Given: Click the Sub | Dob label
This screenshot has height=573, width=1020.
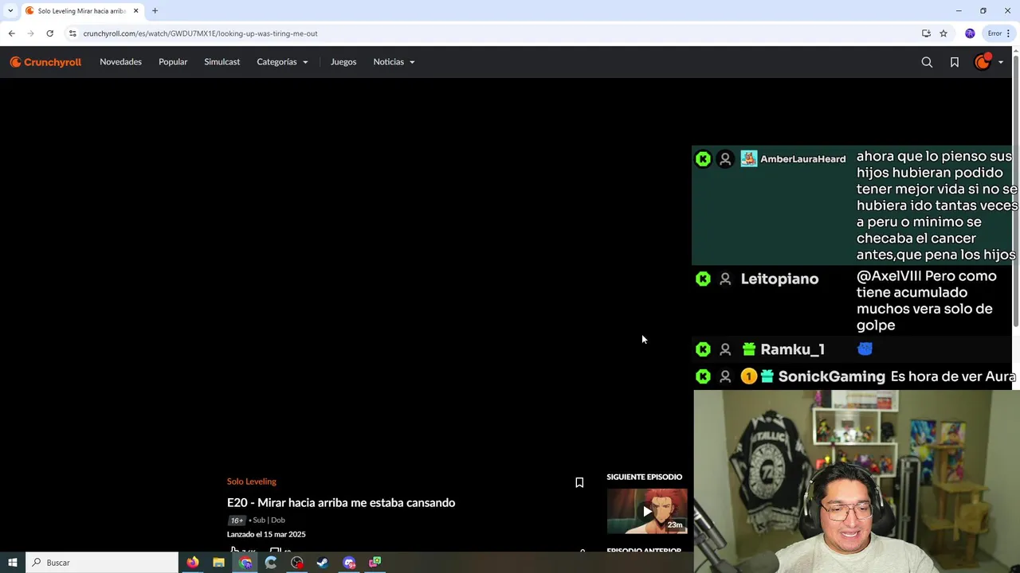Looking at the screenshot, I should coord(269,520).
